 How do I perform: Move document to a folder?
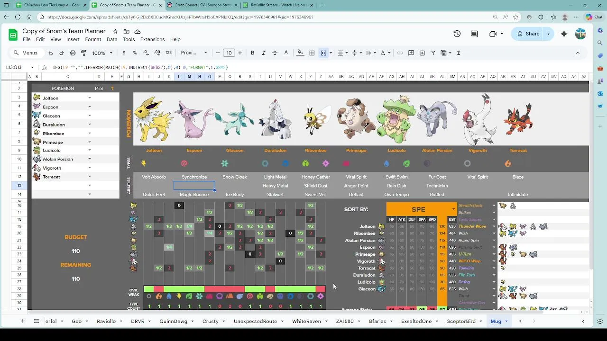pos(126,31)
